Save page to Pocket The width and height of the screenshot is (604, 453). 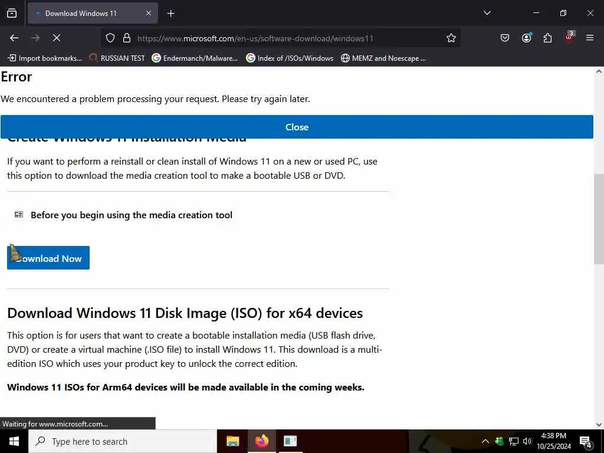click(x=505, y=38)
